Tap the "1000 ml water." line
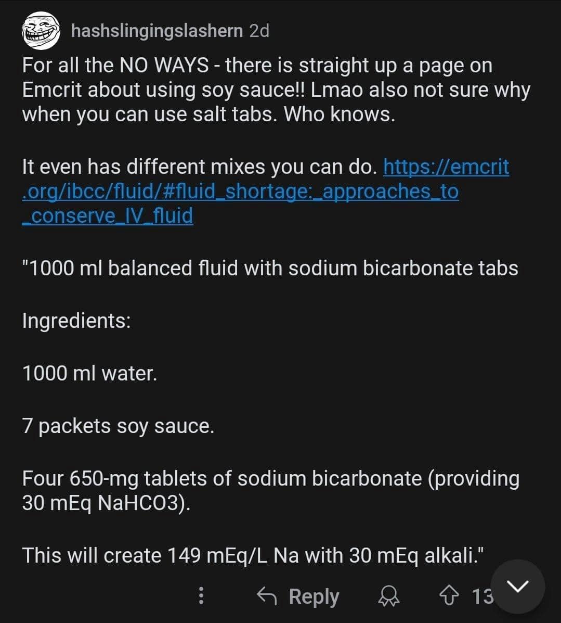The image size is (561, 623). (x=89, y=373)
